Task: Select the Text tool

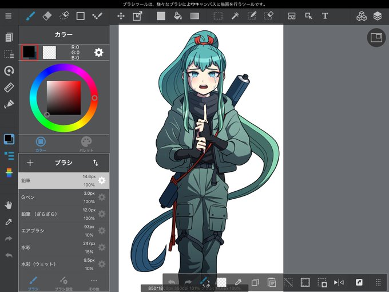Action: point(325,16)
